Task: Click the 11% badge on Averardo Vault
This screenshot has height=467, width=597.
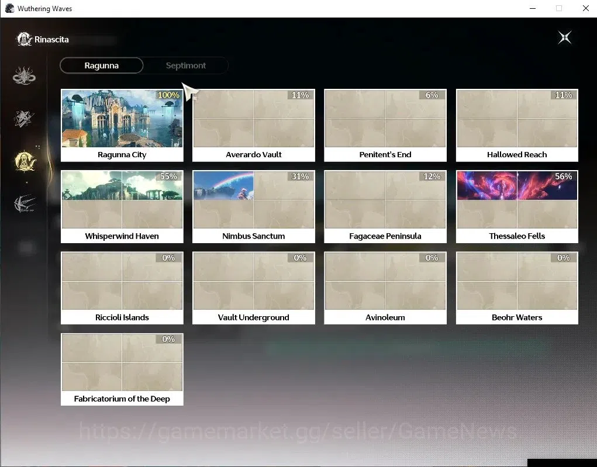Action: click(x=300, y=95)
